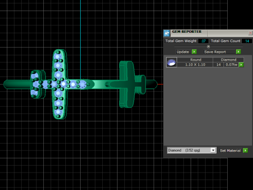
Task: Click the Total Gem Count label
Action: coord(226,41)
